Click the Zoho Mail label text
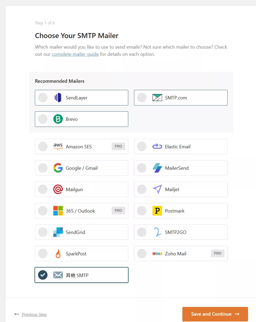The width and height of the screenshot is (256, 322). 176,254
